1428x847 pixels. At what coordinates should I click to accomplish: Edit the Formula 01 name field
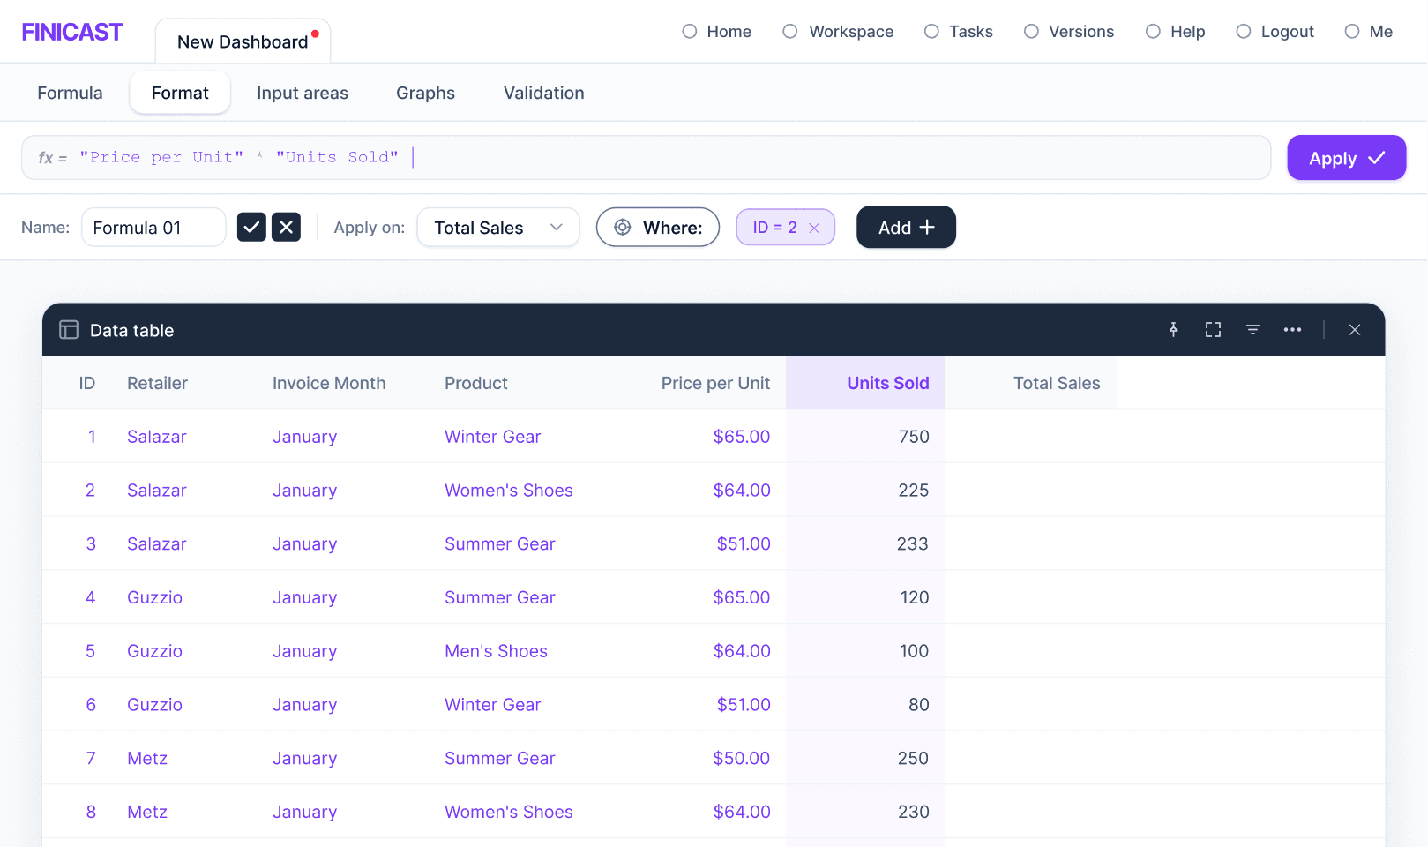[153, 228]
